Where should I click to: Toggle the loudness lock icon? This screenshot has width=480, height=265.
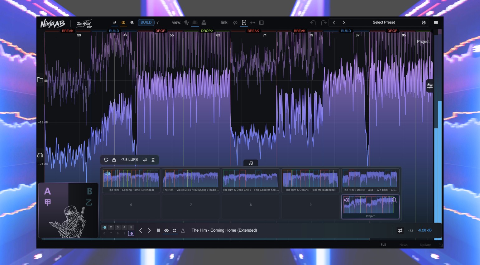point(114,160)
